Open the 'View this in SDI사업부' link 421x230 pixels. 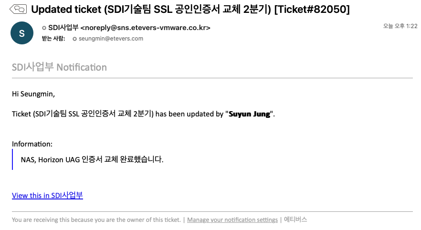[48, 195]
